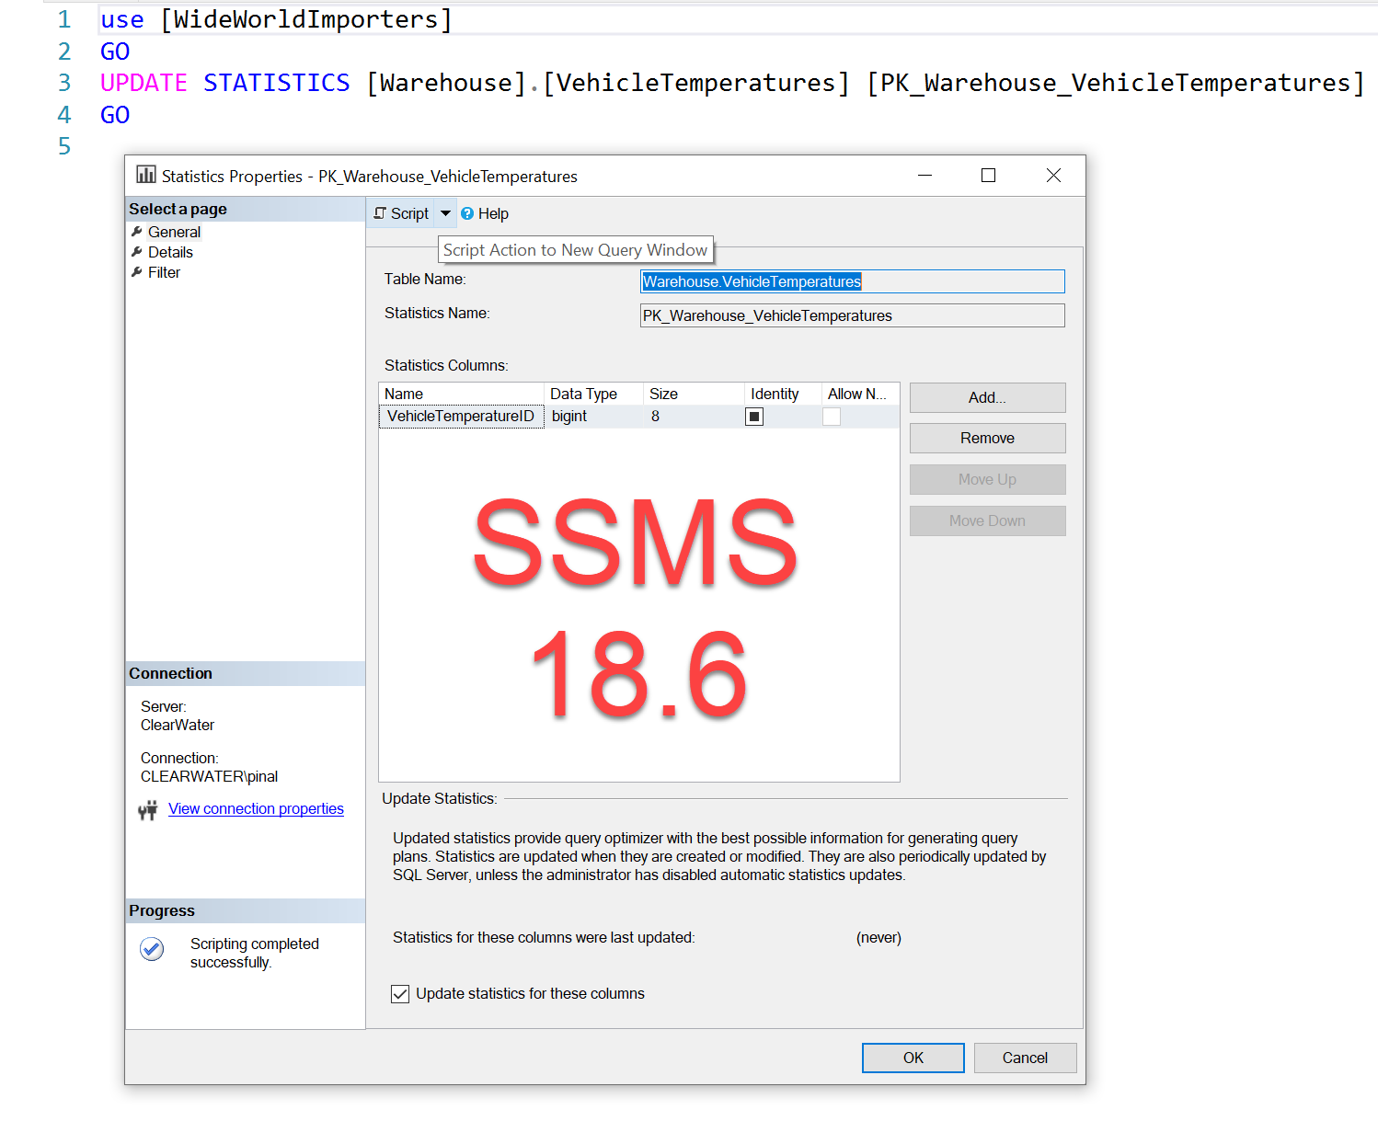
Task: Click the Move Up button
Action: pyautogui.click(x=987, y=480)
